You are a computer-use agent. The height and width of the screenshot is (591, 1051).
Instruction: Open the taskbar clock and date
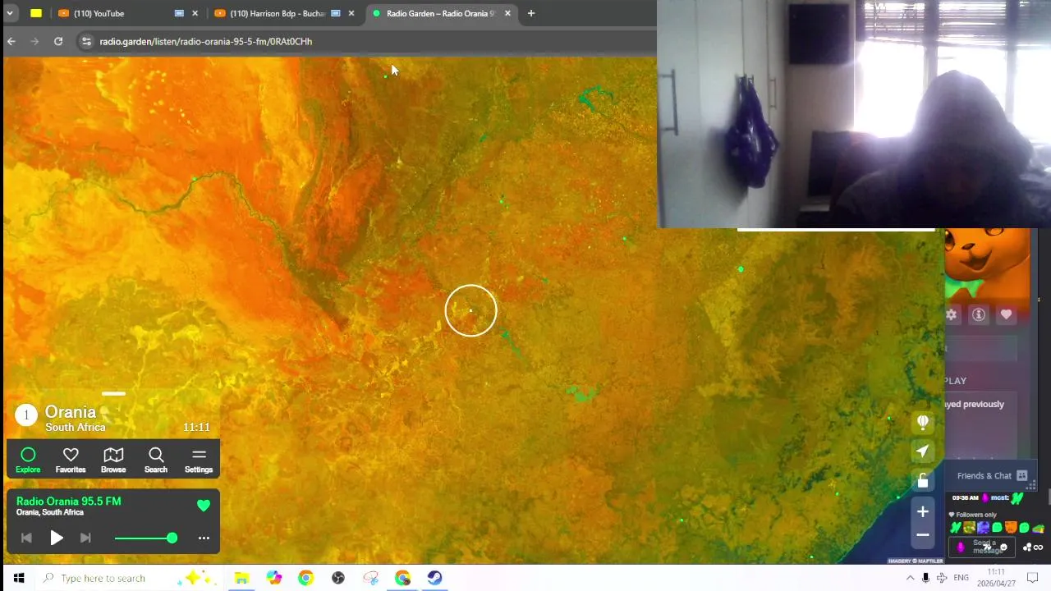[995, 578]
